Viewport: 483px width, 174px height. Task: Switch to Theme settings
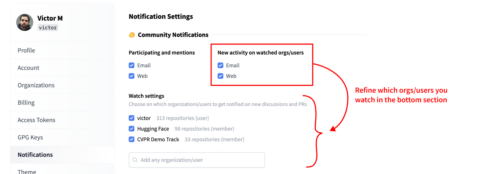tap(27, 171)
